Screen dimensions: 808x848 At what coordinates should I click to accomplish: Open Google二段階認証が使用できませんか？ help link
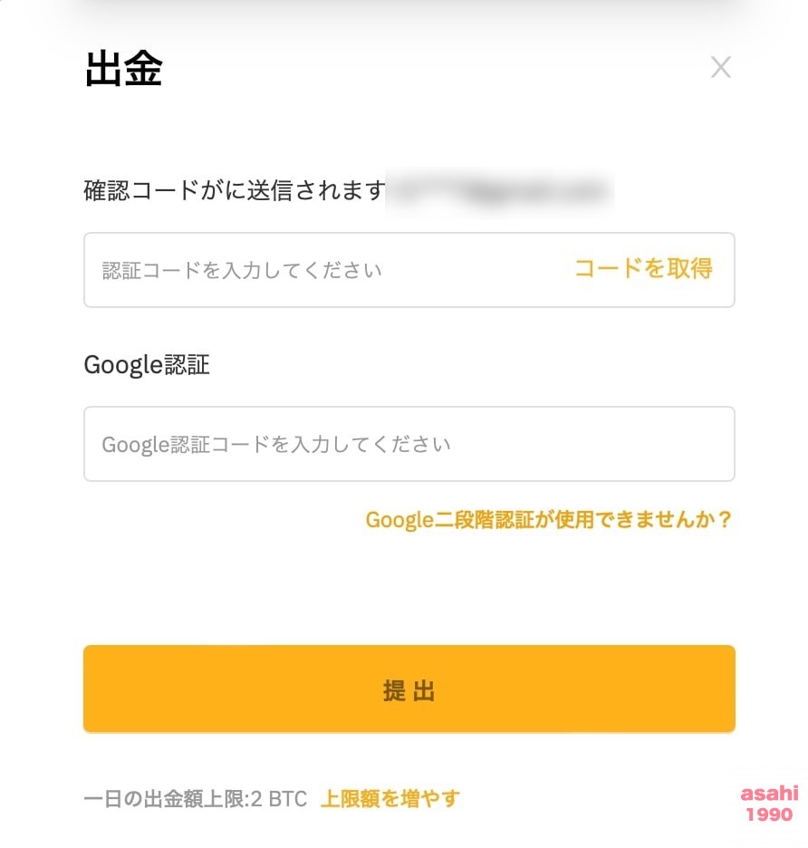(548, 520)
